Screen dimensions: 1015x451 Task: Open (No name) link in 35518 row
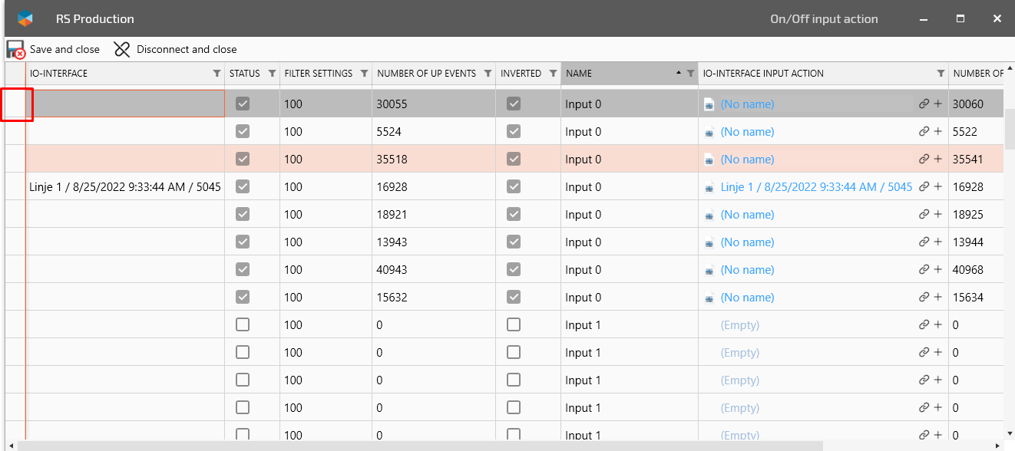tap(747, 160)
